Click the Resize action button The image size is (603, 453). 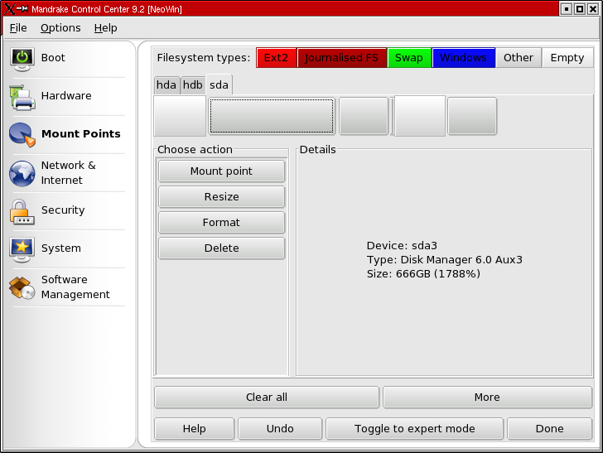click(x=221, y=197)
